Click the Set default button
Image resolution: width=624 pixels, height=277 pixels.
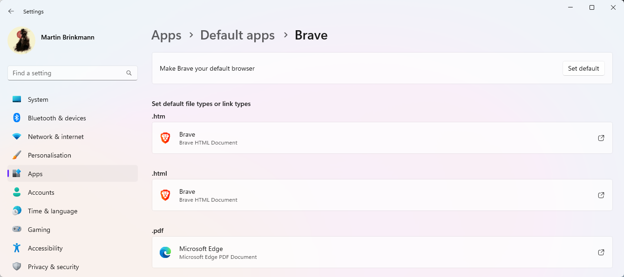(x=583, y=68)
